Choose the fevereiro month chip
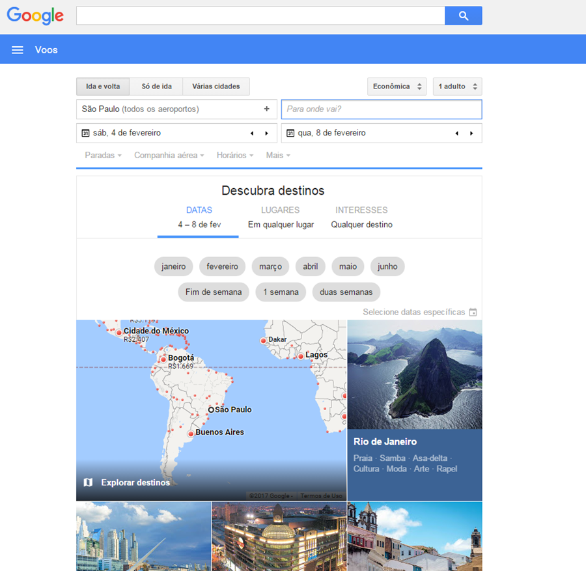This screenshot has height=571, width=586. (222, 266)
